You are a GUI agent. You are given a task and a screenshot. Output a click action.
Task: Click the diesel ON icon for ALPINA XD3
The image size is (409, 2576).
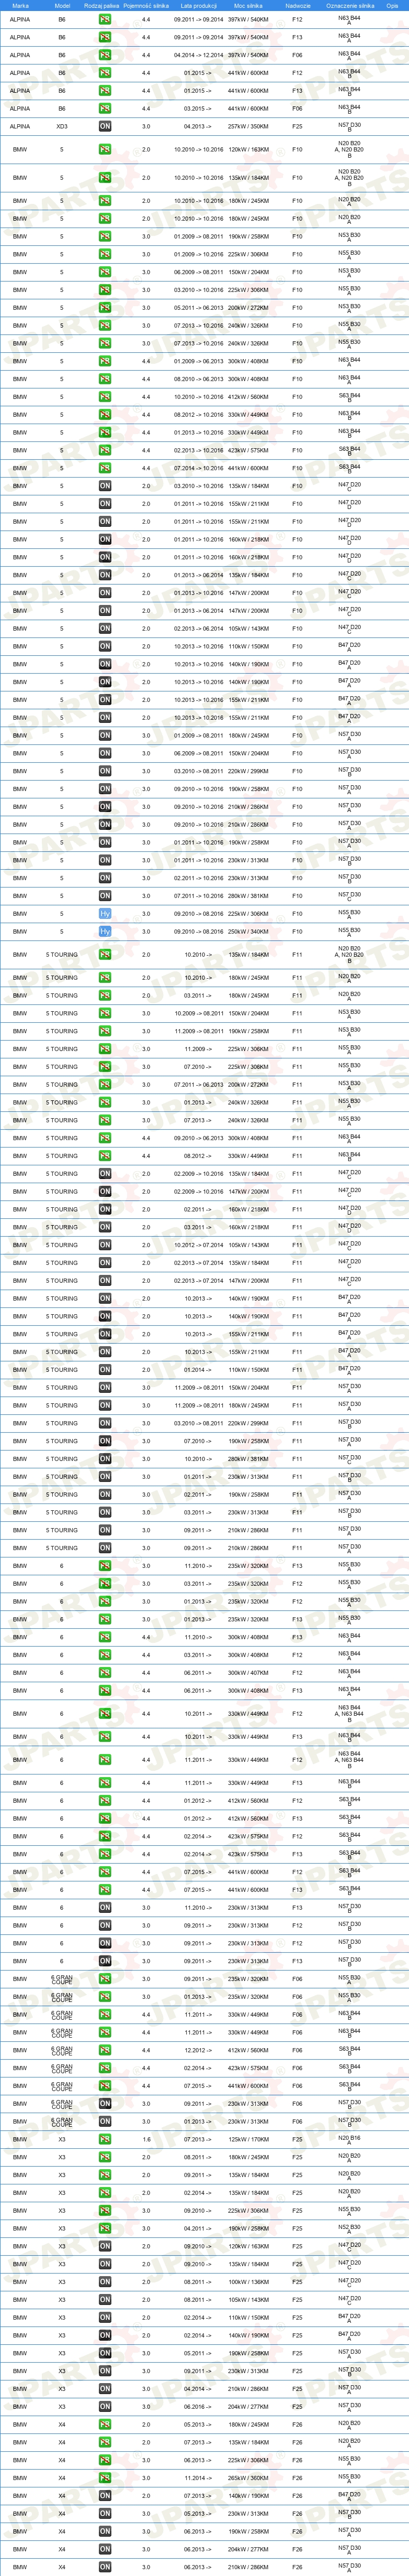click(105, 127)
